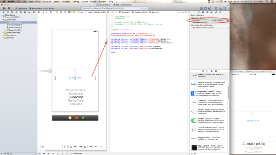Open the Editor menu
The height and width of the screenshot is (155, 276).
pyautogui.click(x=57, y=1)
